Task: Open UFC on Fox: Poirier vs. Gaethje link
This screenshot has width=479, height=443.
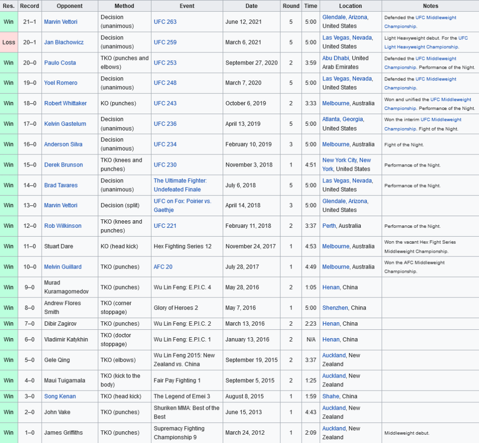Action: coord(182,205)
